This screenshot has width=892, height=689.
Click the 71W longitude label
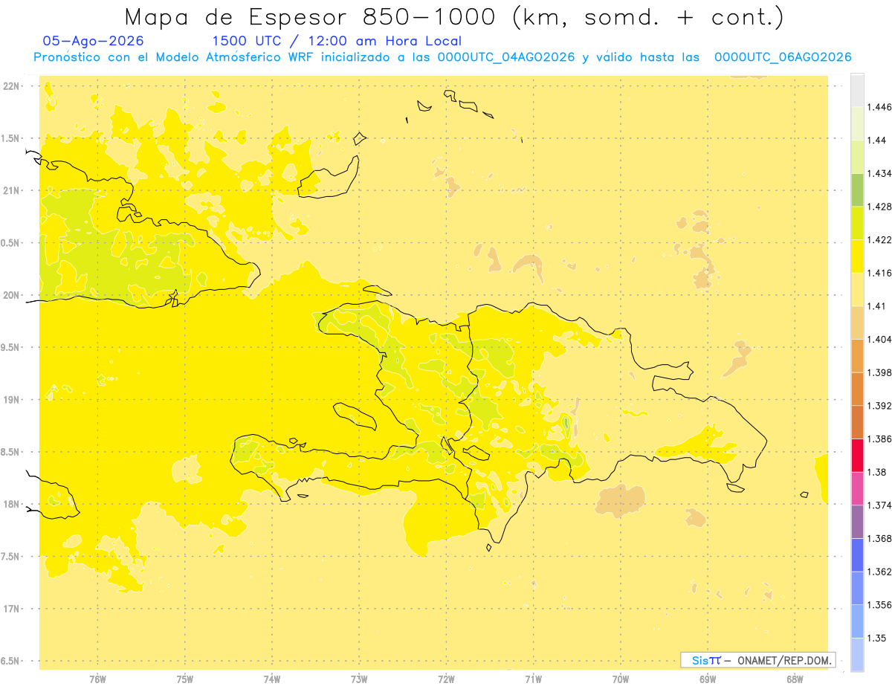pos(533,679)
